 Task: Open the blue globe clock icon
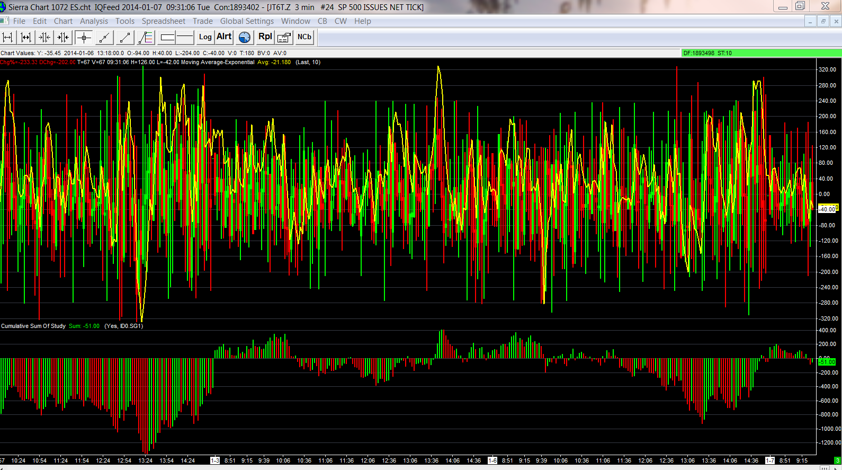coord(244,37)
